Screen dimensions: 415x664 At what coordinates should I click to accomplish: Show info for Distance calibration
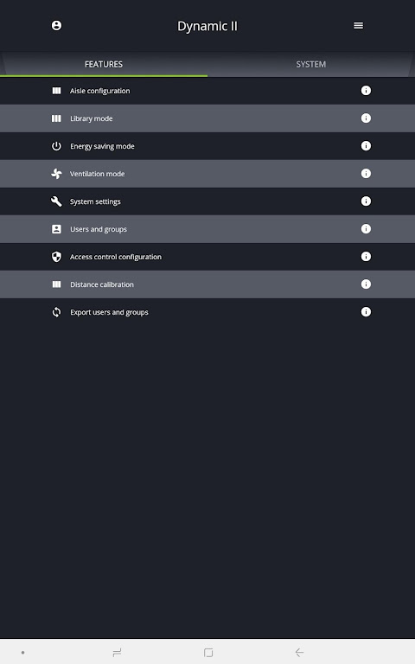coord(366,284)
